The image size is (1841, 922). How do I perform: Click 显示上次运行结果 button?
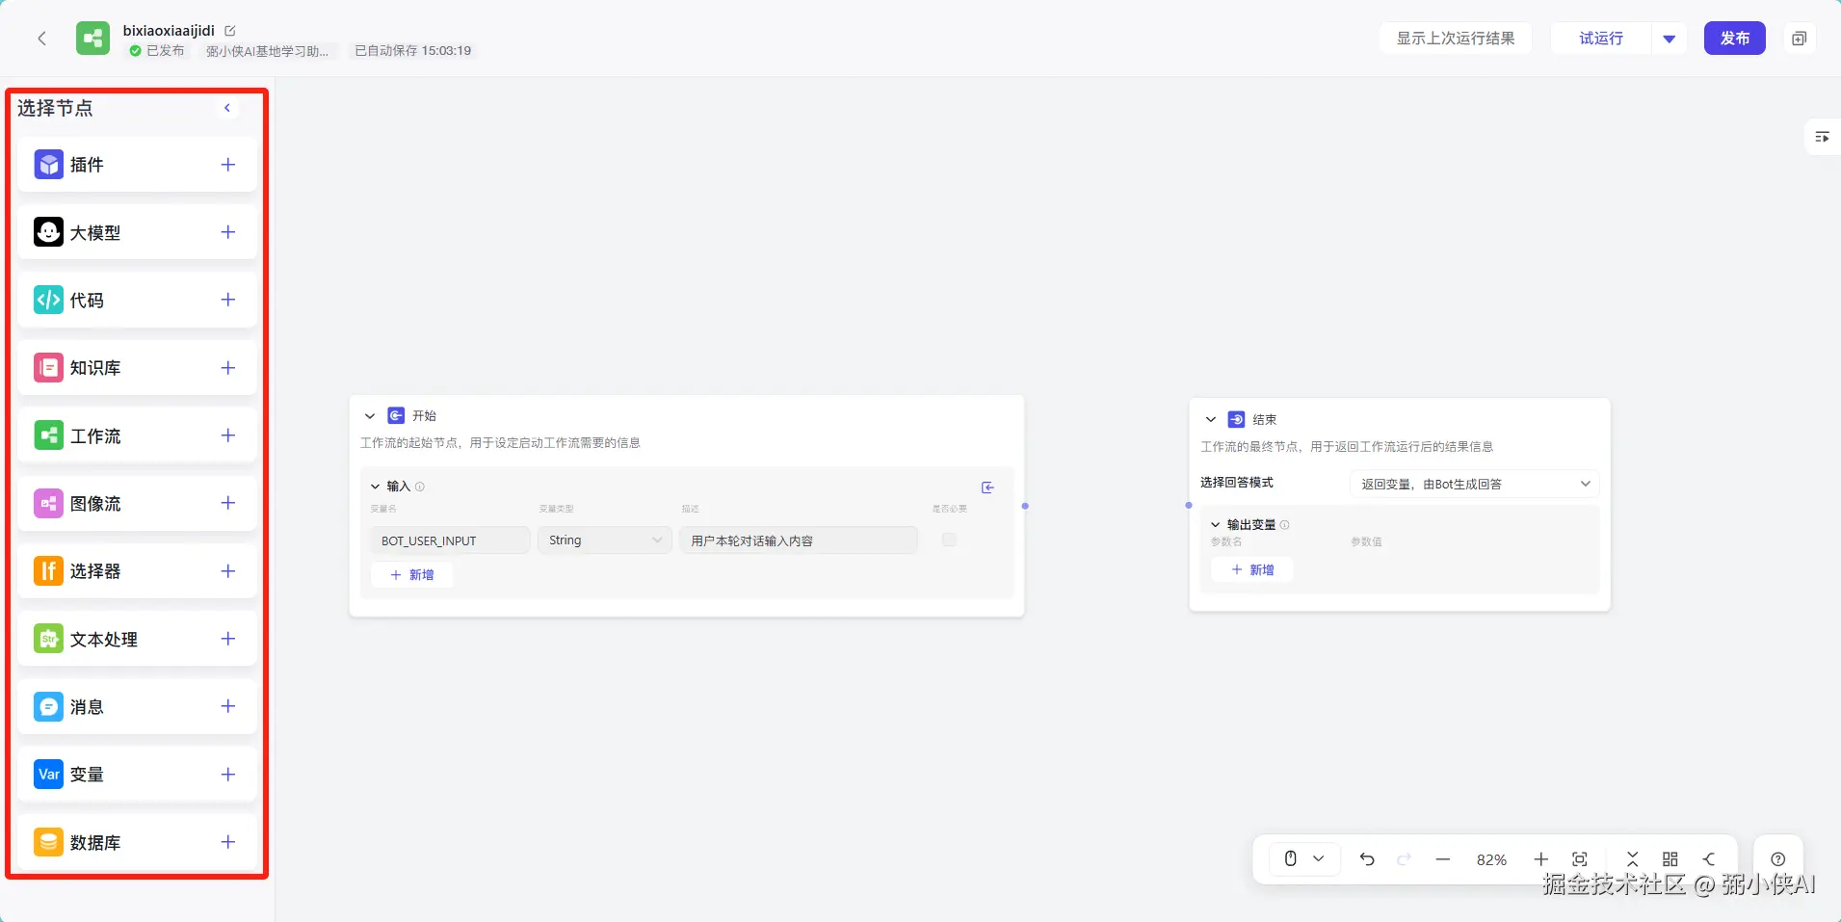point(1455,39)
